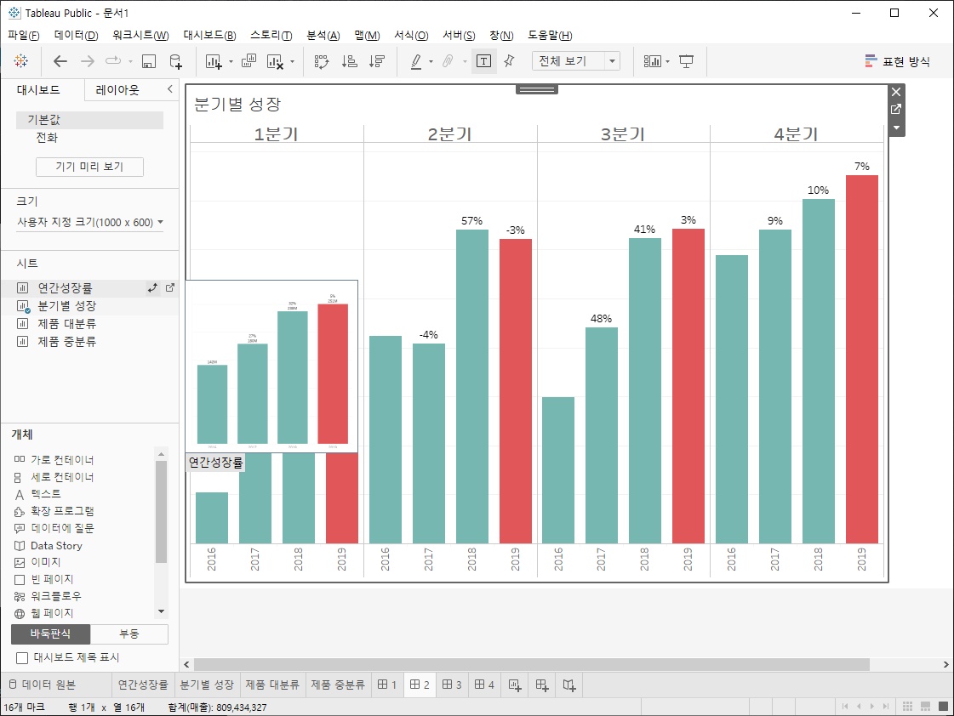Click the undo back arrow
954x716 pixels.
pos(60,60)
